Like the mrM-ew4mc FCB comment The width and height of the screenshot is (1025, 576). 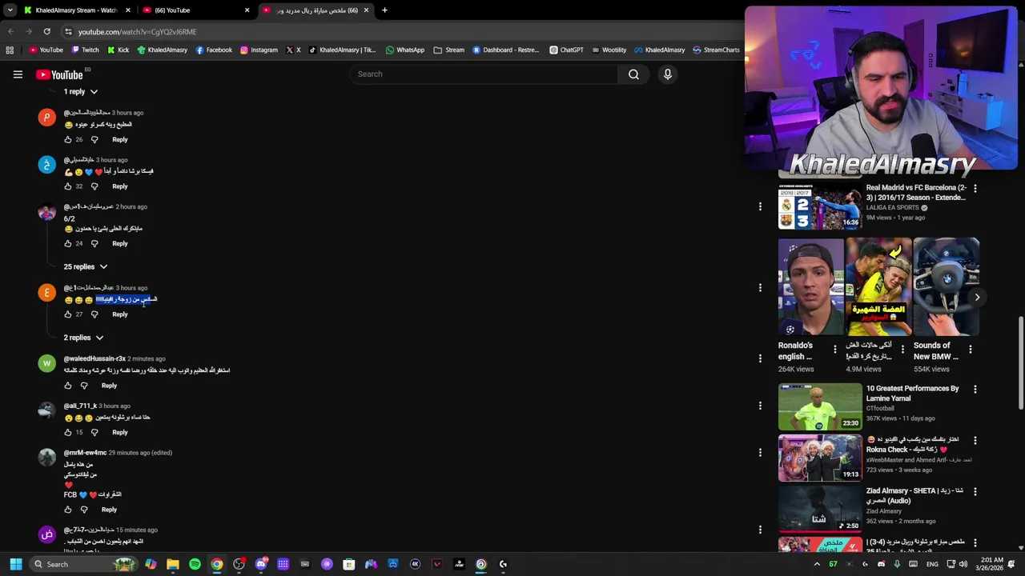(68, 510)
